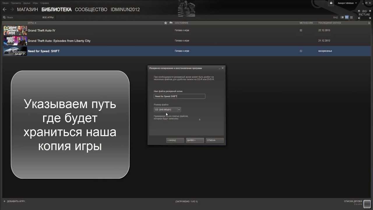Minimize the backup dialog window
The width and height of the screenshot is (373, 210).
click(x=219, y=68)
